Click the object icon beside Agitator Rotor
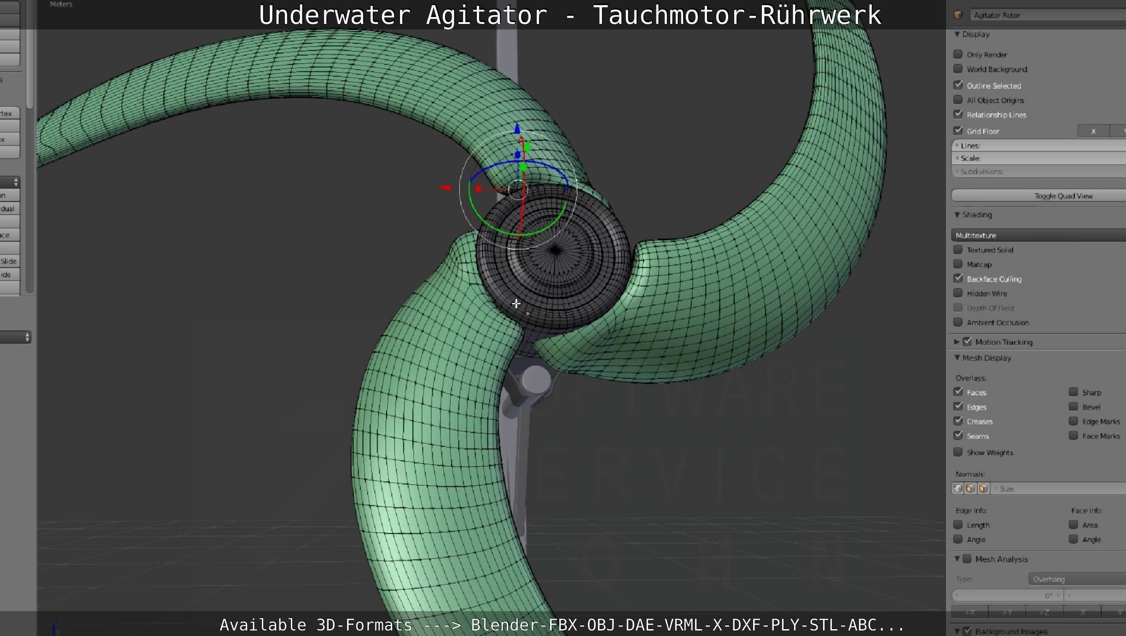Viewport: 1126px width, 636px height. 958,15
